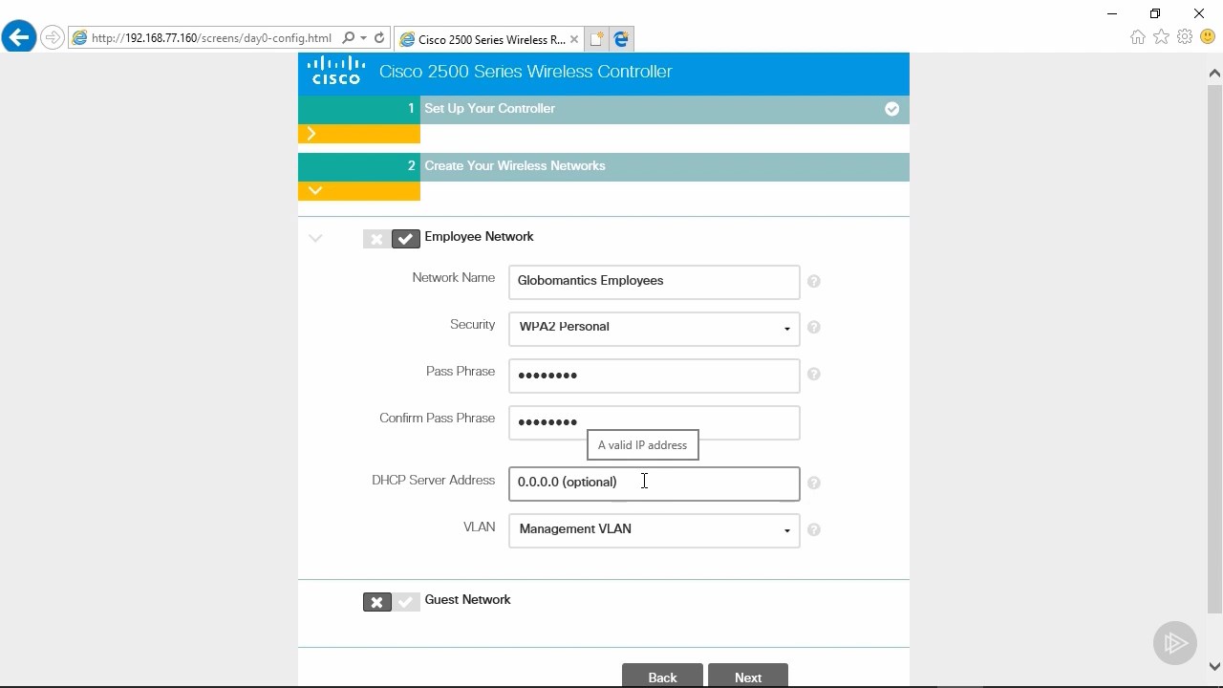
Task: Click the 'A valid IP address' tooltip
Action: 643,445
